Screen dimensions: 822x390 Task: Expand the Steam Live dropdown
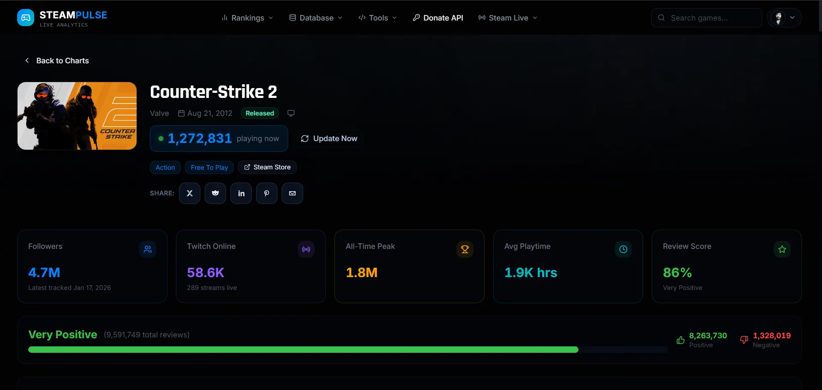[x=508, y=18]
